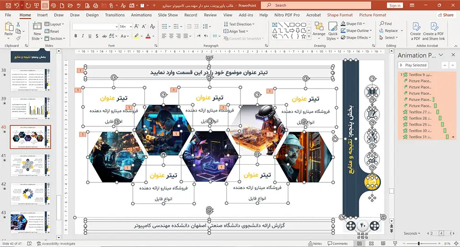The image size is (460, 247).
Task: Toggle Italic formatting
Action: click(83, 36)
